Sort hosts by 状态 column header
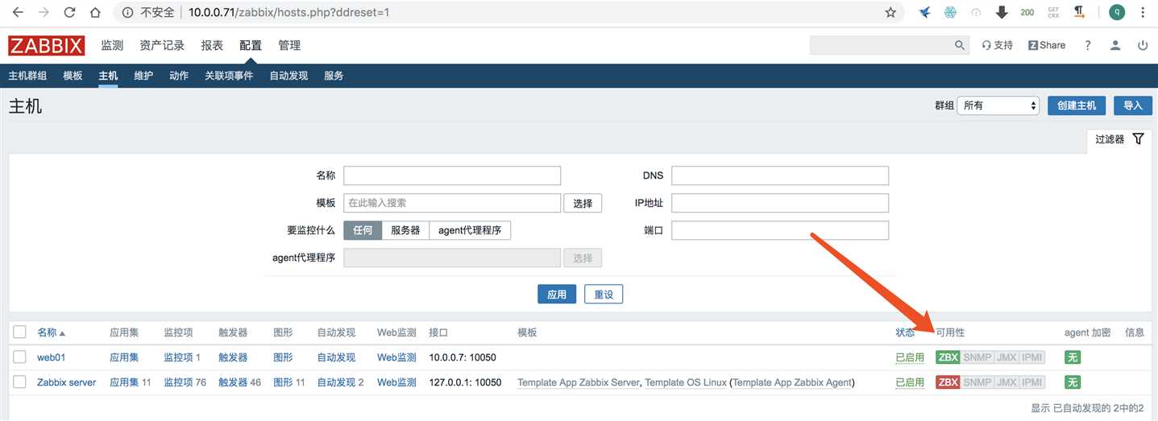This screenshot has height=421, width=1158. pos(905,332)
